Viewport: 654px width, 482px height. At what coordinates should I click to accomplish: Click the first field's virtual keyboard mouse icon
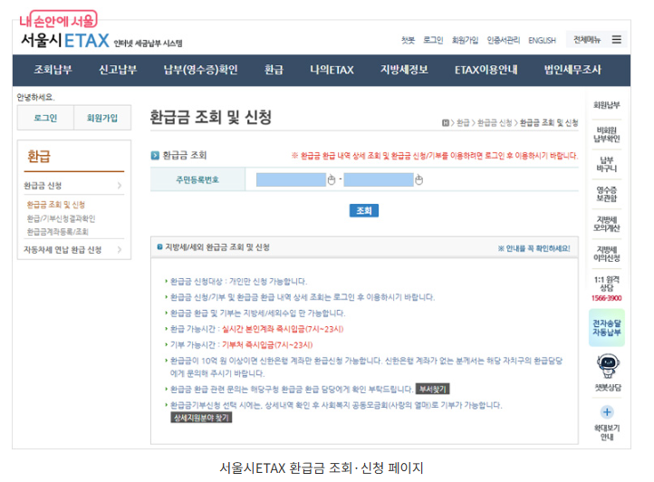332,179
